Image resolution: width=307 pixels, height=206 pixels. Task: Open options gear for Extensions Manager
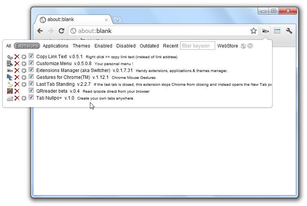click(24, 70)
